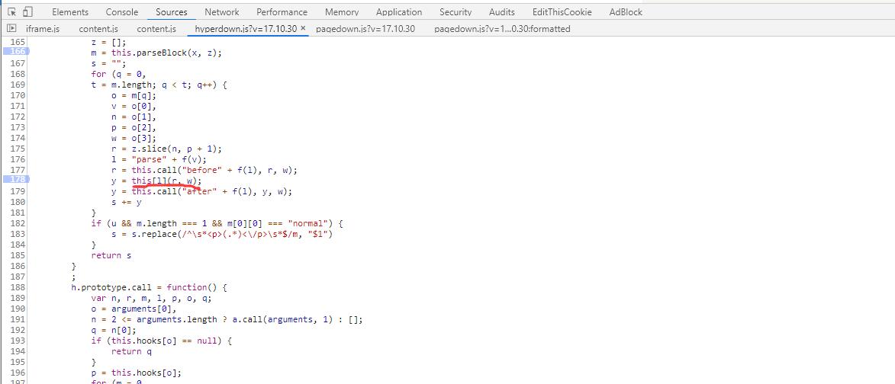Screen dimensions: 895x384
Task: Show the file navigator sidebar
Action: 11,28
